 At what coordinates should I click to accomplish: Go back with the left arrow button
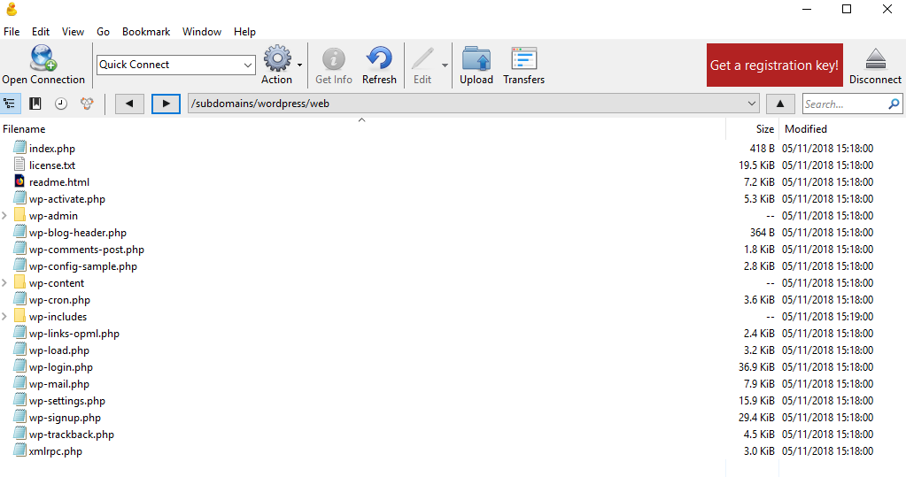129,104
